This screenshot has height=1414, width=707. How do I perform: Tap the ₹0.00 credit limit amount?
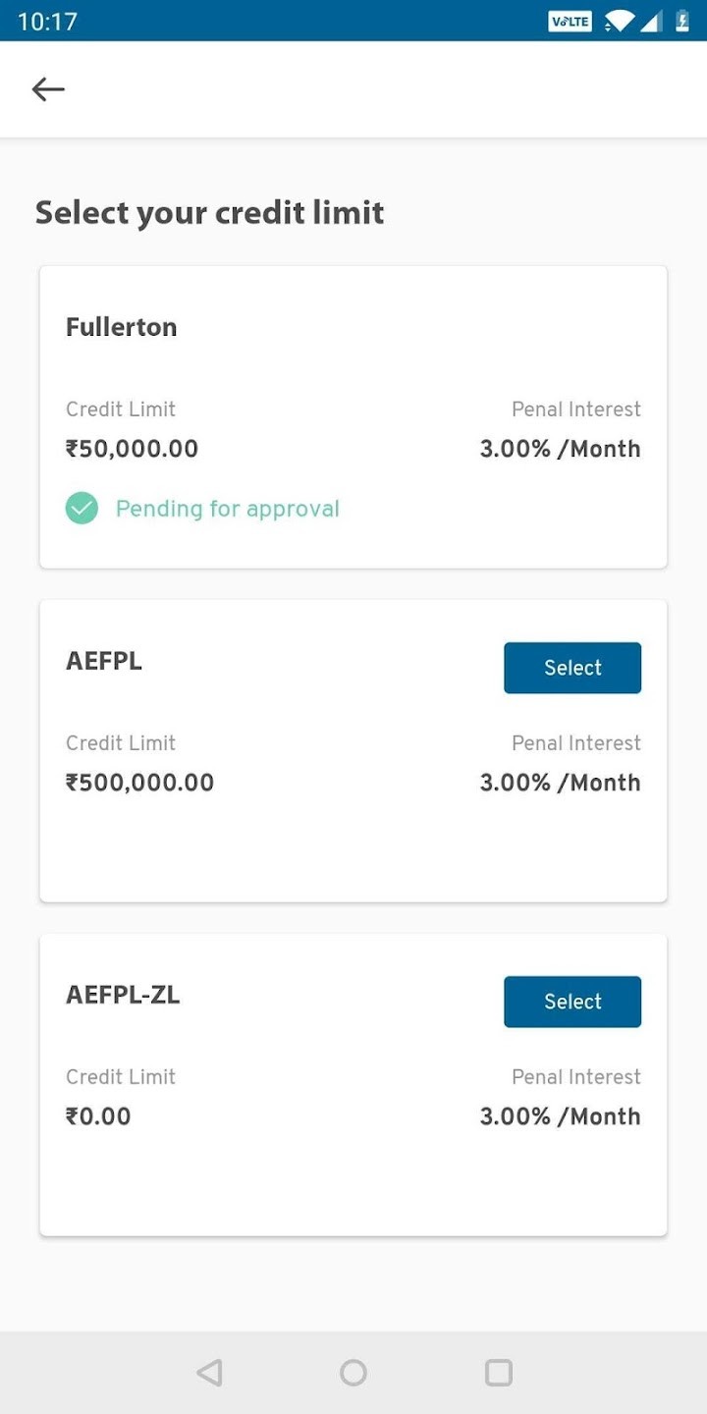click(98, 1116)
